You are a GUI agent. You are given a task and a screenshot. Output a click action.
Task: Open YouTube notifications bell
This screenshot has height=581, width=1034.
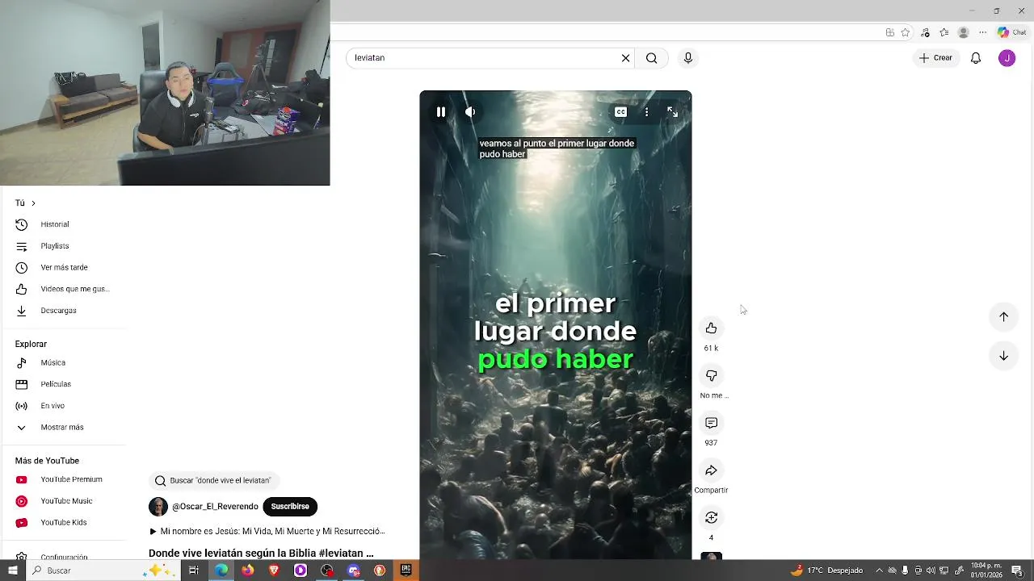976,58
